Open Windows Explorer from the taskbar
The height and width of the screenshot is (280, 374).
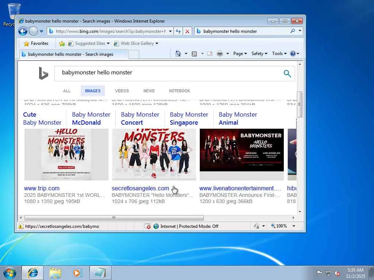tap(56, 273)
